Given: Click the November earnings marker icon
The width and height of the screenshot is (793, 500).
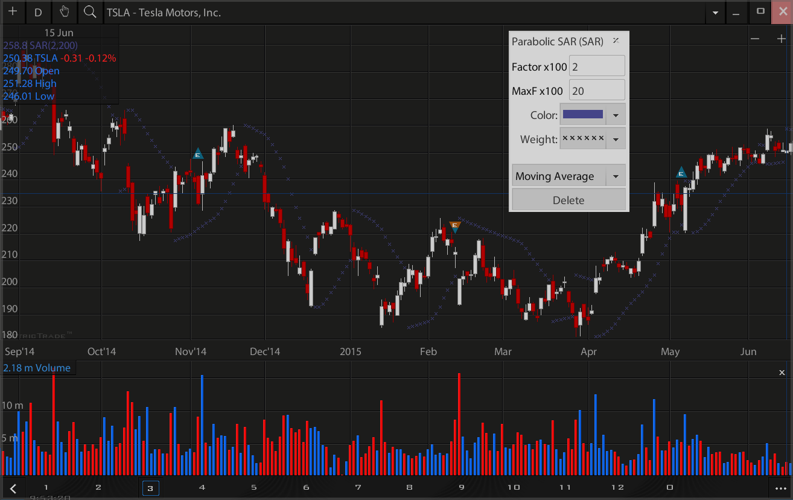Looking at the screenshot, I should click(197, 154).
